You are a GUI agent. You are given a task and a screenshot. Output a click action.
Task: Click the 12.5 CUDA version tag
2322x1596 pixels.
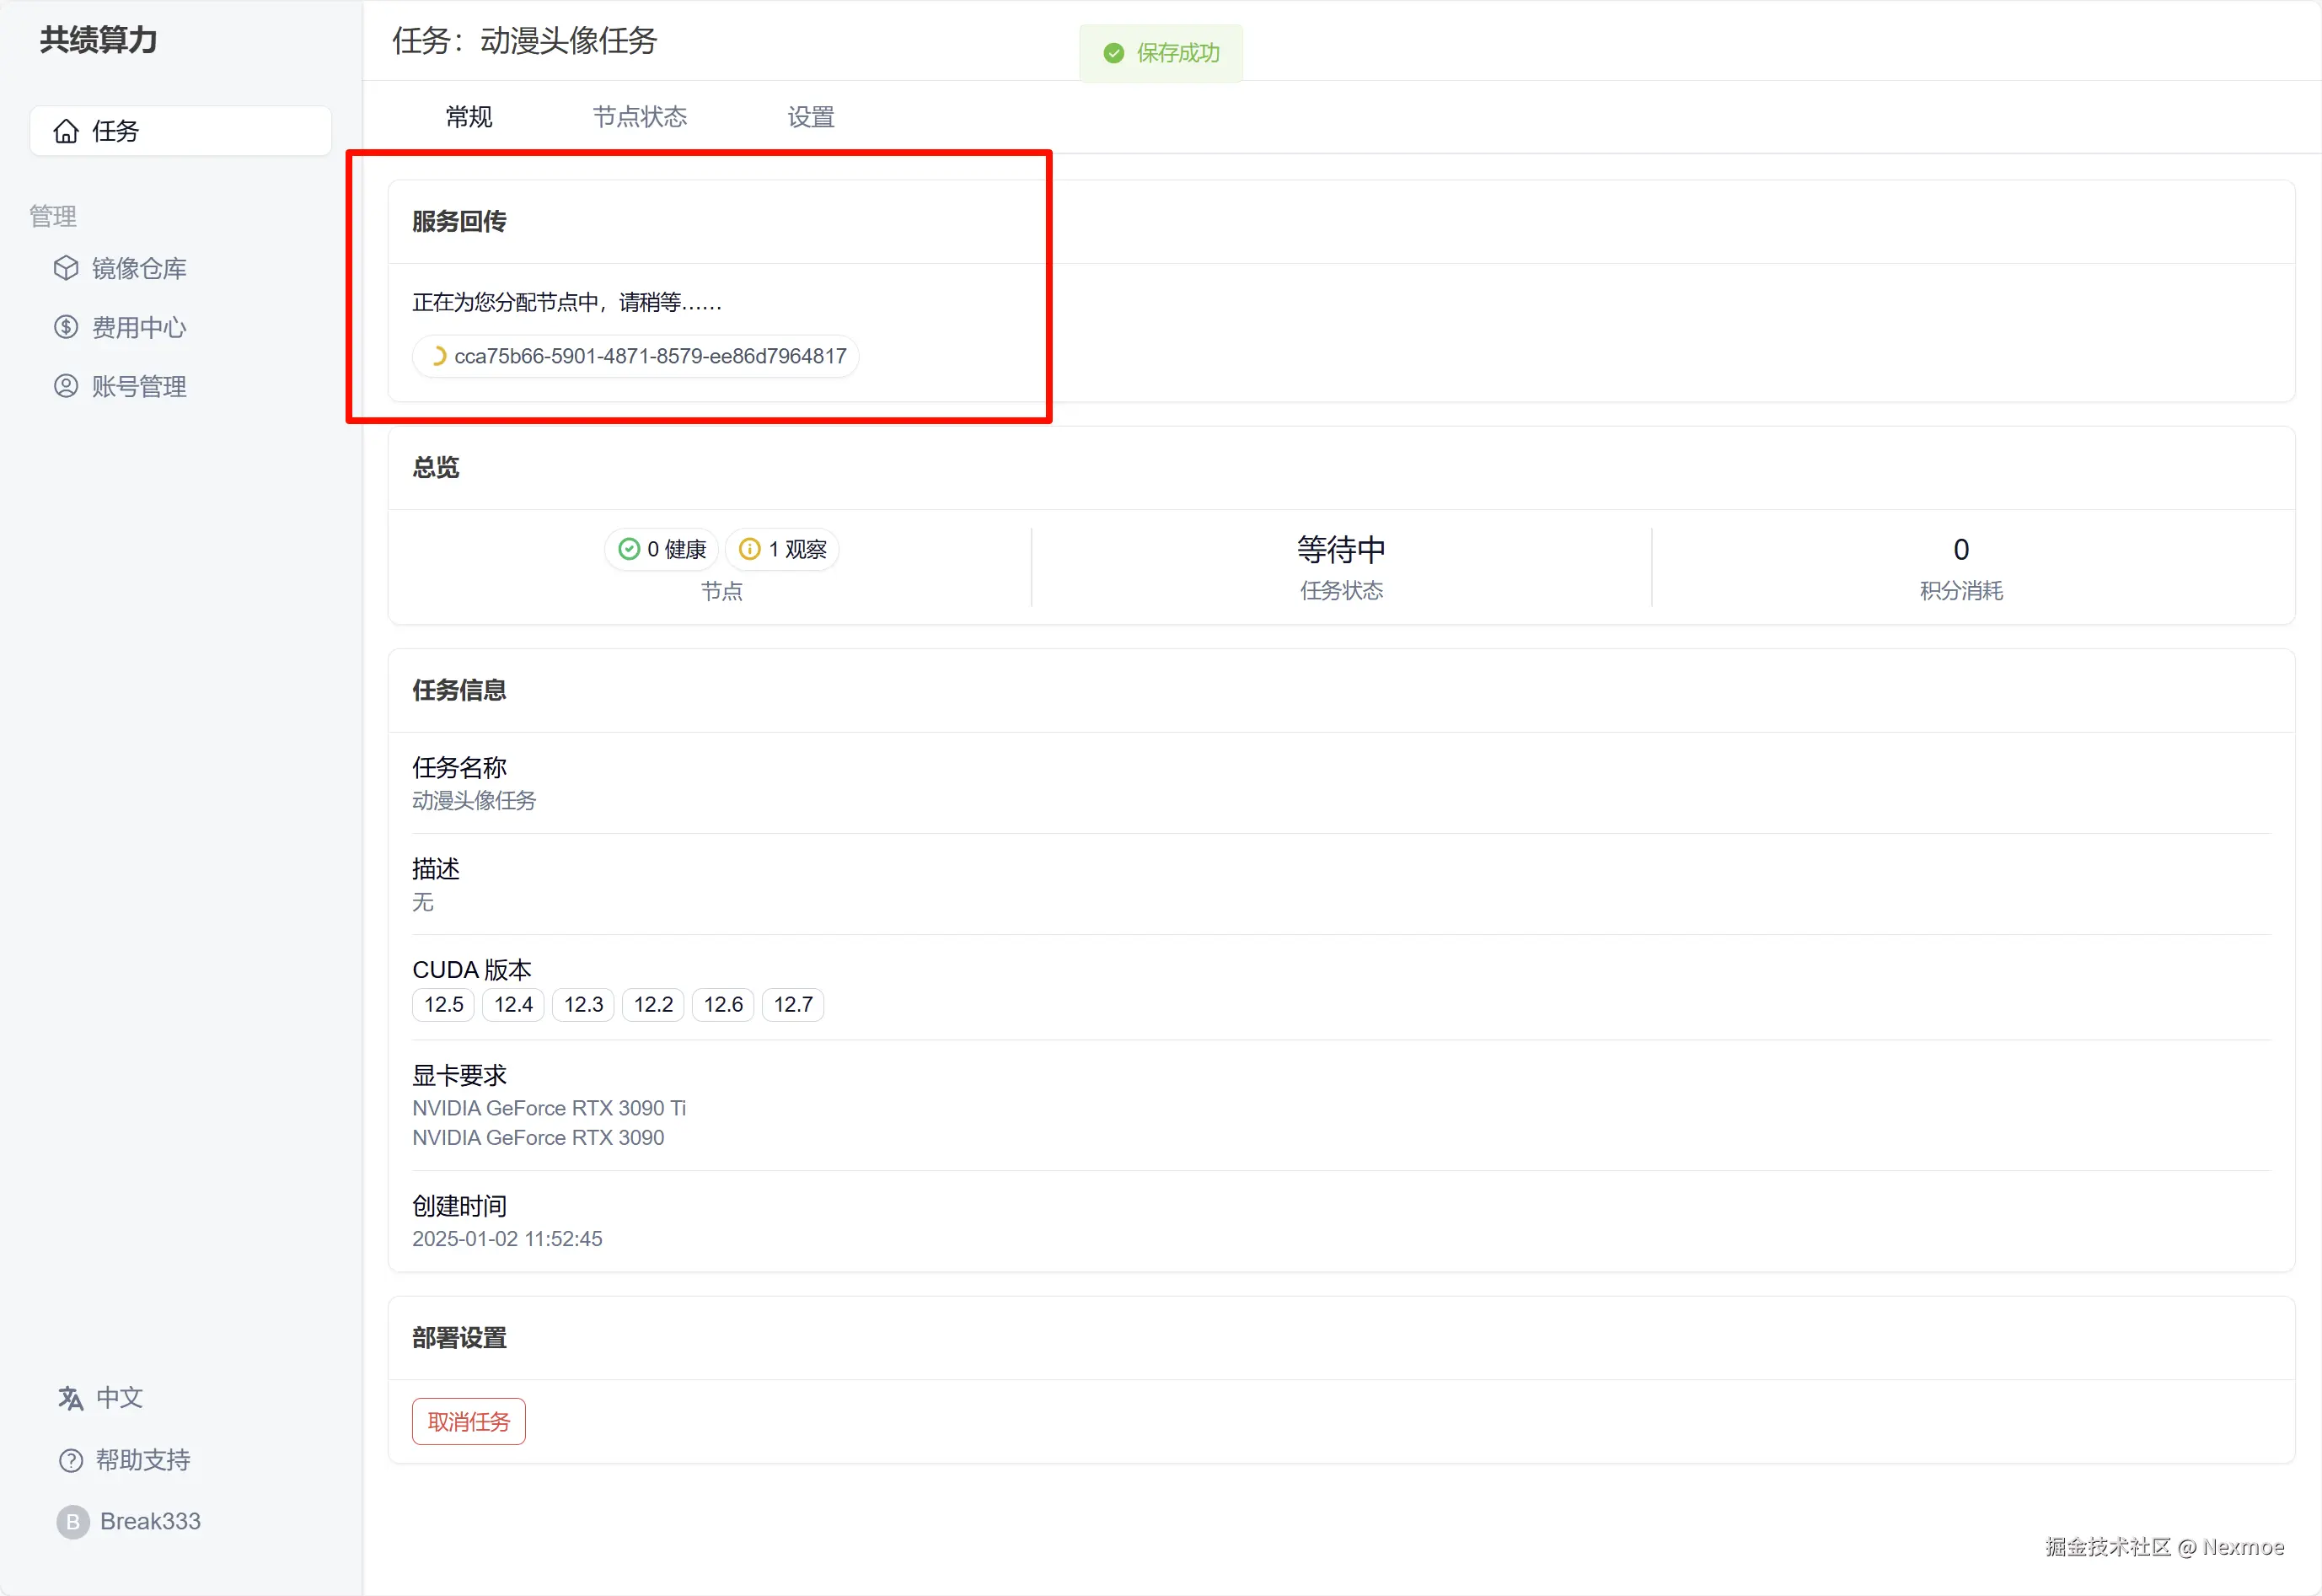tap(442, 1004)
